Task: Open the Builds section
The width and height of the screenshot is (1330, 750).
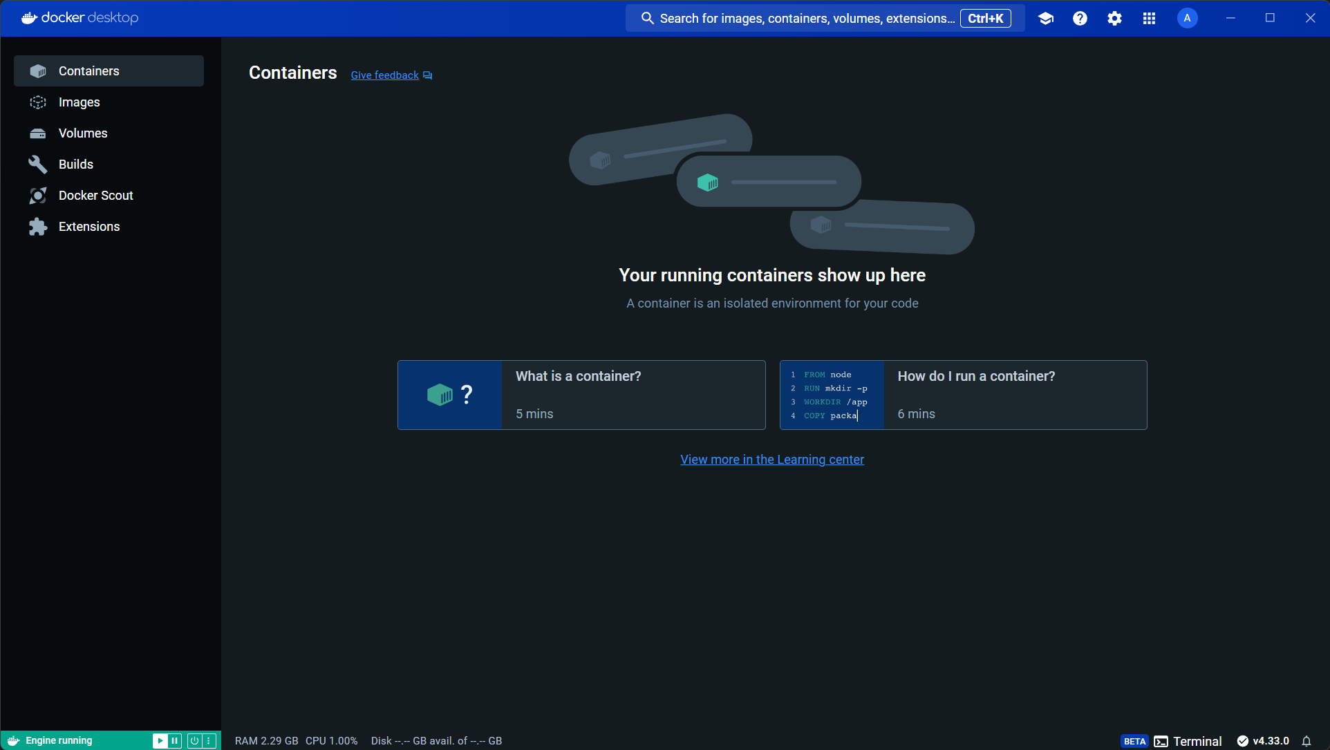Action: click(76, 165)
